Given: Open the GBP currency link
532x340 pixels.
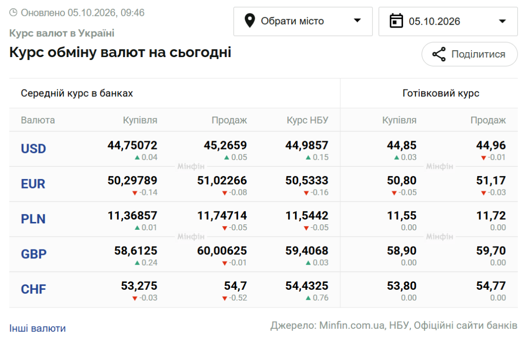Looking at the screenshot, I should [33, 254].
